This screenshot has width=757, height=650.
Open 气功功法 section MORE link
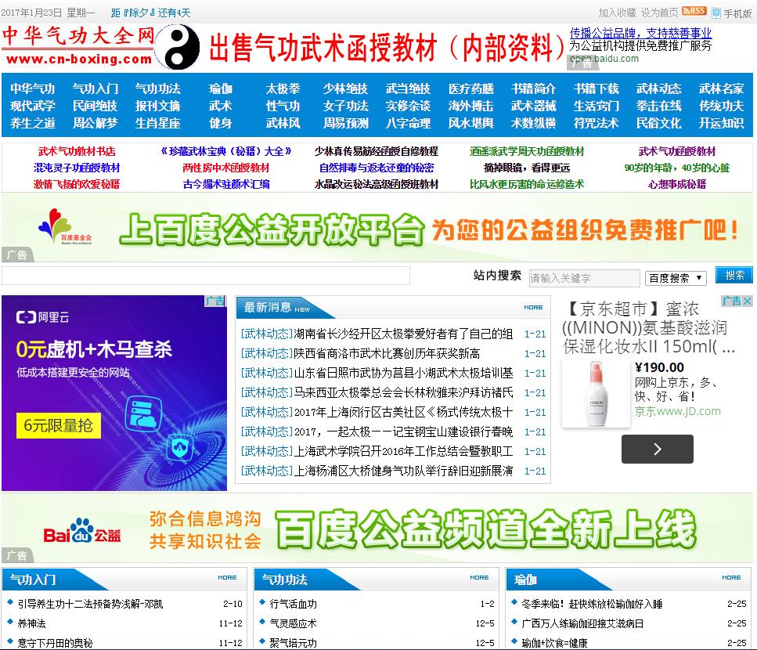coord(479,577)
